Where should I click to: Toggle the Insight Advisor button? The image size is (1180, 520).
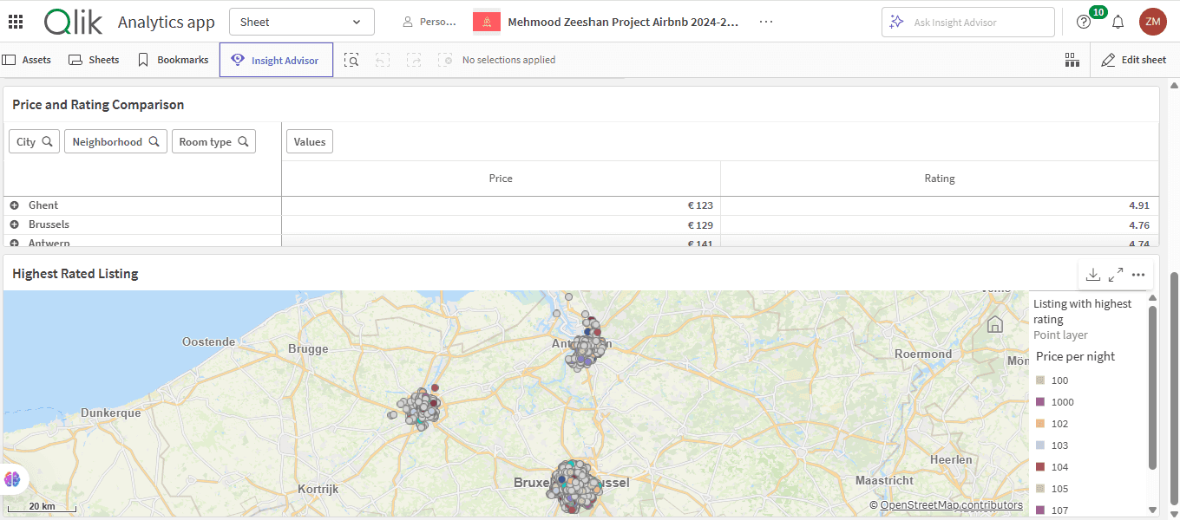point(276,60)
